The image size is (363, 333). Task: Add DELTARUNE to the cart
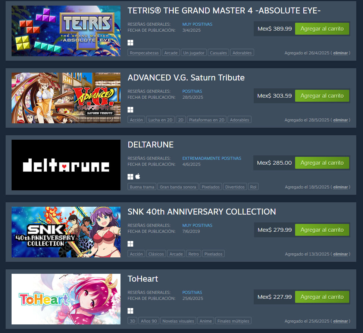coord(322,163)
